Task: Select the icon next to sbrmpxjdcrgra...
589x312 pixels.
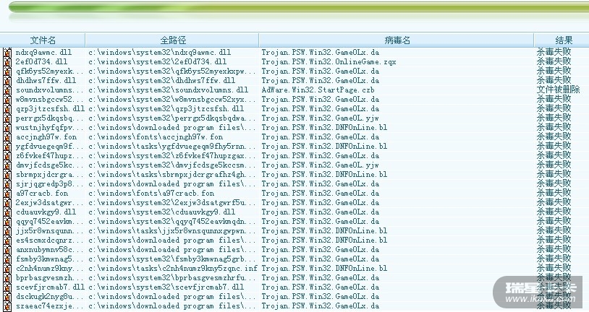Action: click(x=7, y=174)
